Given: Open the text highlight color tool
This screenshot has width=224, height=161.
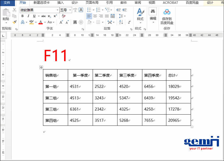Looking at the screenshot, I should tap(31, 22).
